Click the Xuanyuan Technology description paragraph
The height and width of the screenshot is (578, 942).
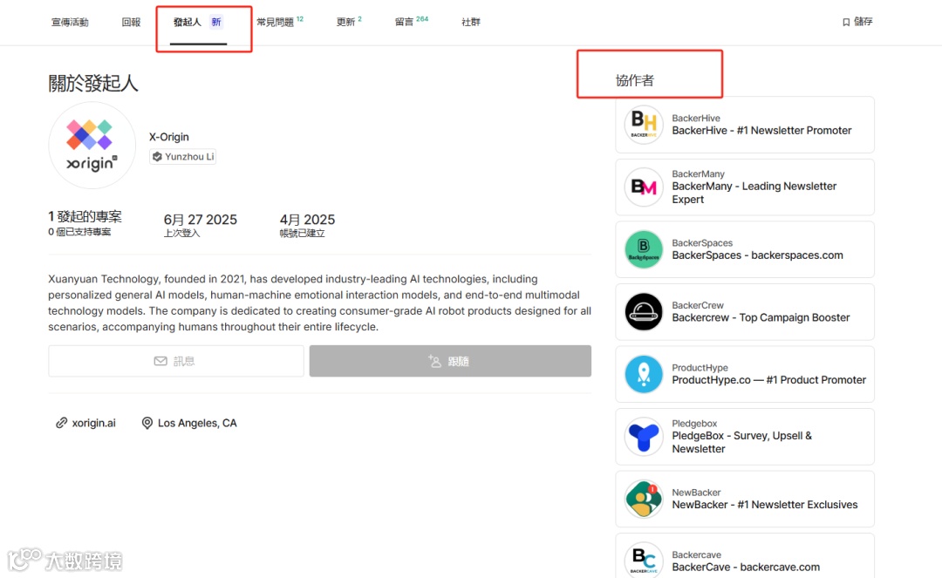coord(319,303)
